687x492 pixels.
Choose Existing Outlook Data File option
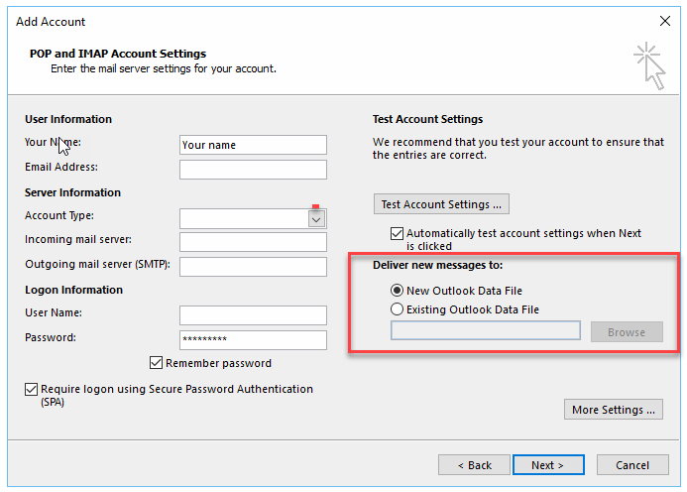tap(398, 309)
